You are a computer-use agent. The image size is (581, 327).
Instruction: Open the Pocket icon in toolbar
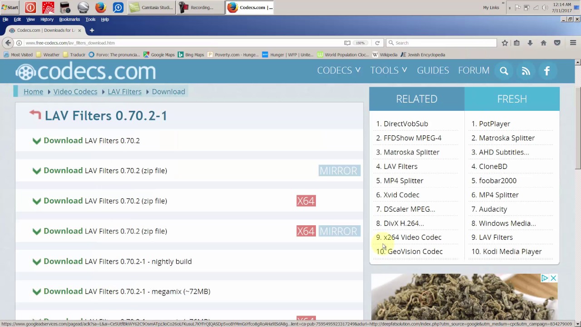pyautogui.click(x=557, y=43)
